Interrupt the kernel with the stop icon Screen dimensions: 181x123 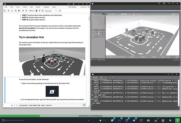36,11
